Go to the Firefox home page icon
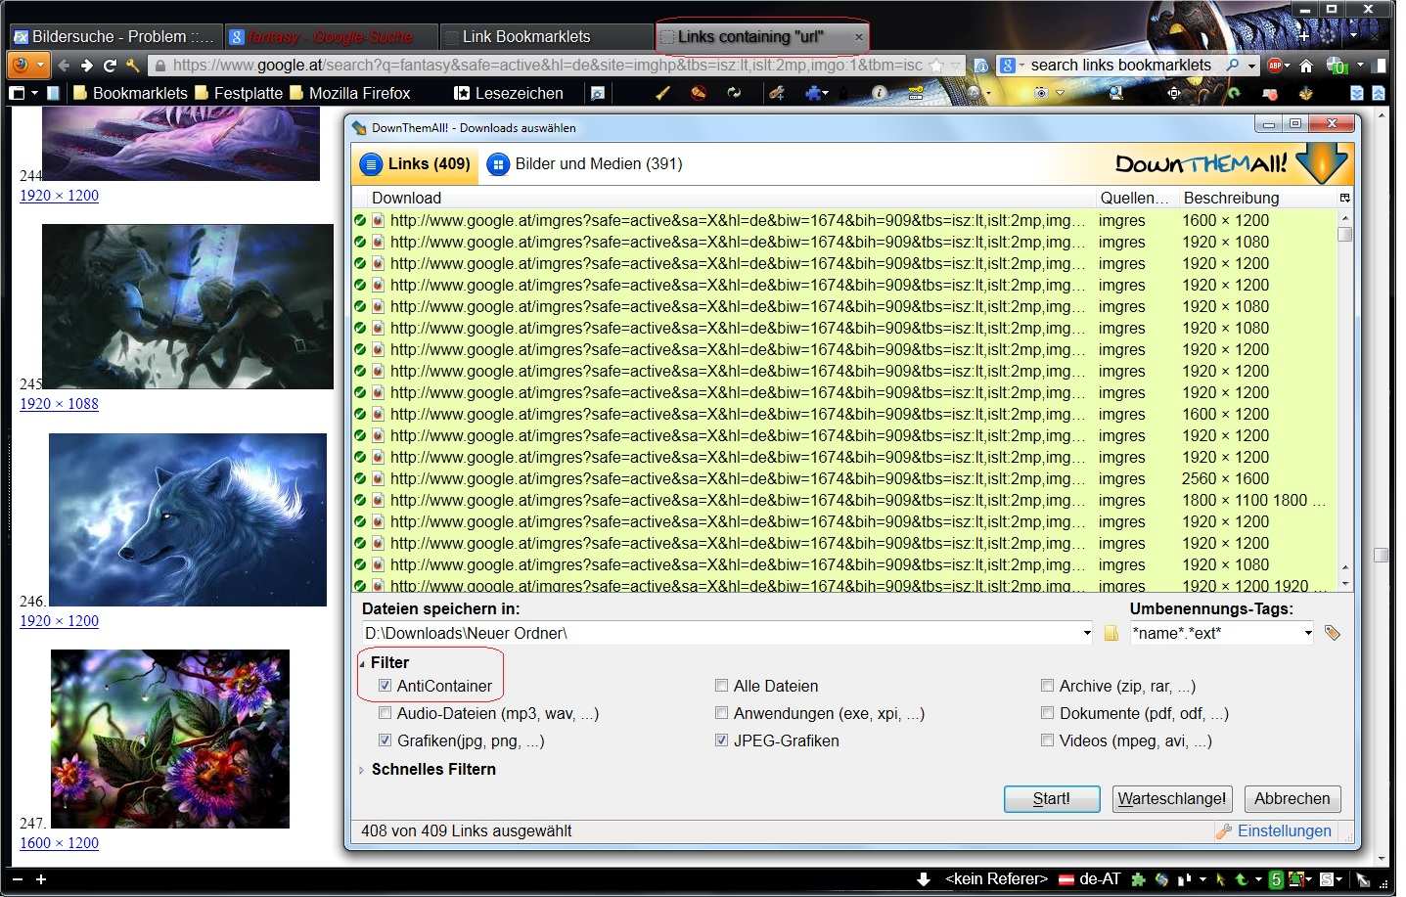The image size is (1406, 897). pyautogui.click(x=1306, y=66)
